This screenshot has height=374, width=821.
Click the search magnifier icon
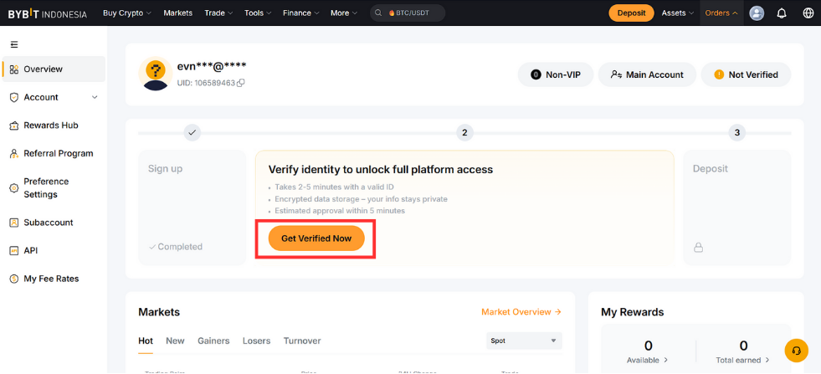(378, 13)
